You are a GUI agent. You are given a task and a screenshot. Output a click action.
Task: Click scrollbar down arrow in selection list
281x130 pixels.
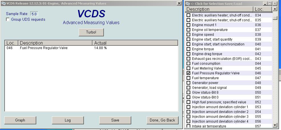(x=275, y=125)
